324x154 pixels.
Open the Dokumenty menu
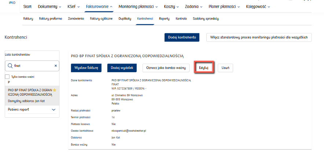tap(49, 7)
